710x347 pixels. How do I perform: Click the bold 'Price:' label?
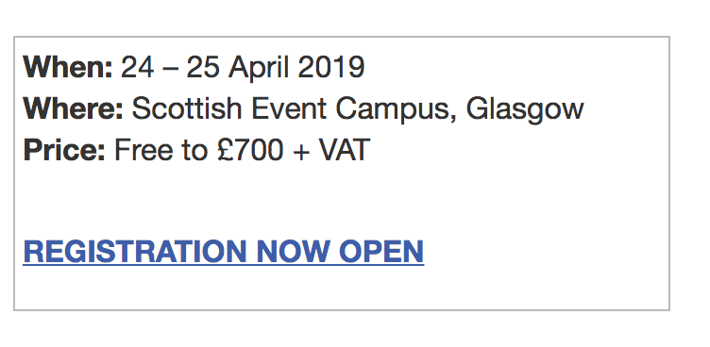pyautogui.click(x=64, y=150)
